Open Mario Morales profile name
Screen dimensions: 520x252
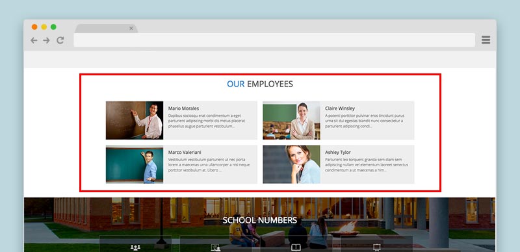(183, 108)
